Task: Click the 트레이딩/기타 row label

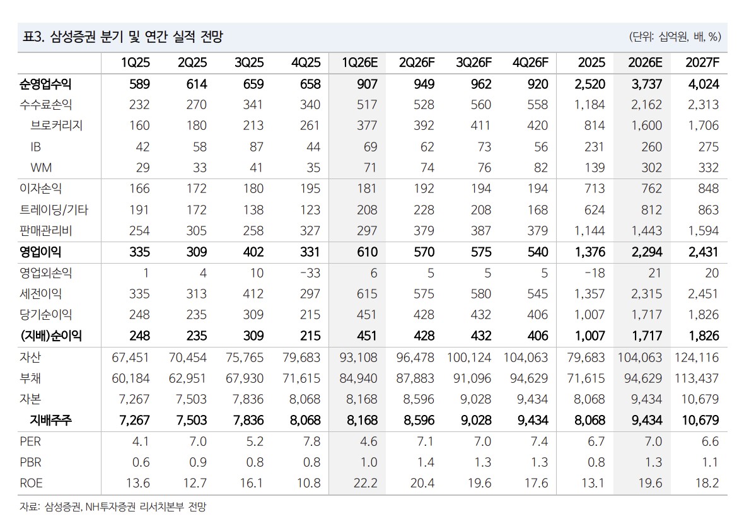Action: [x=54, y=210]
